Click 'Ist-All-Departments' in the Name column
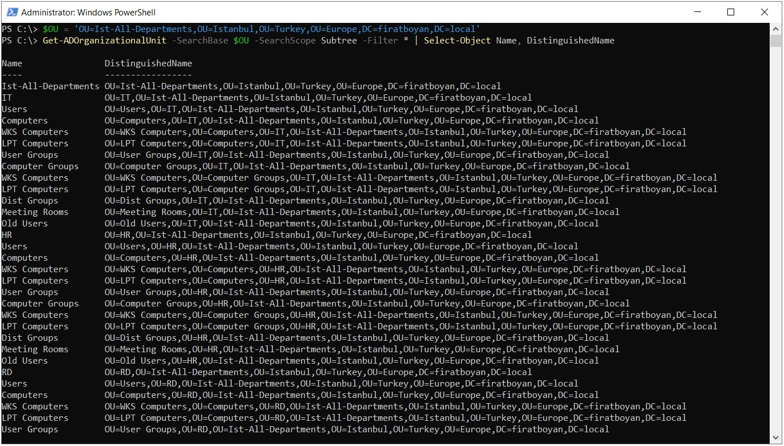Screen dimensions: 784x446 click(x=50, y=86)
